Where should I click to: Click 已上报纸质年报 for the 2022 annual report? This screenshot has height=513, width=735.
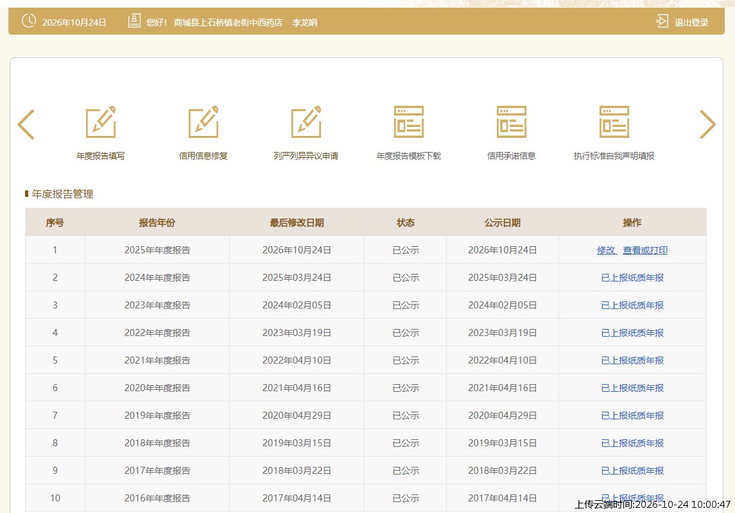(x=632, y=333)
